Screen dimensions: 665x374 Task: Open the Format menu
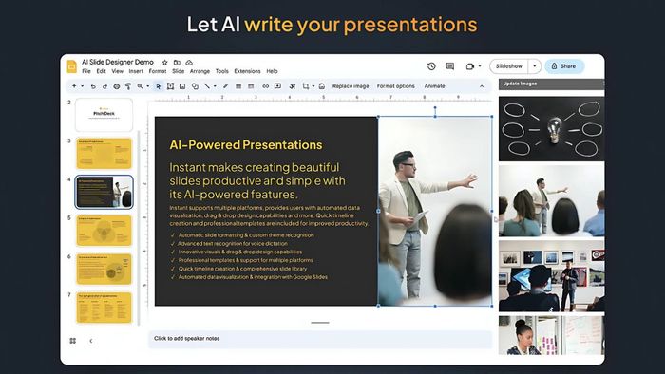click(x=158, y=71)
